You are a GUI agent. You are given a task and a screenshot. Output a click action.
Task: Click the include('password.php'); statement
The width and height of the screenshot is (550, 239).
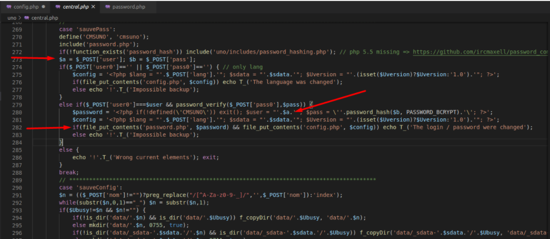(x=99, y=44)
